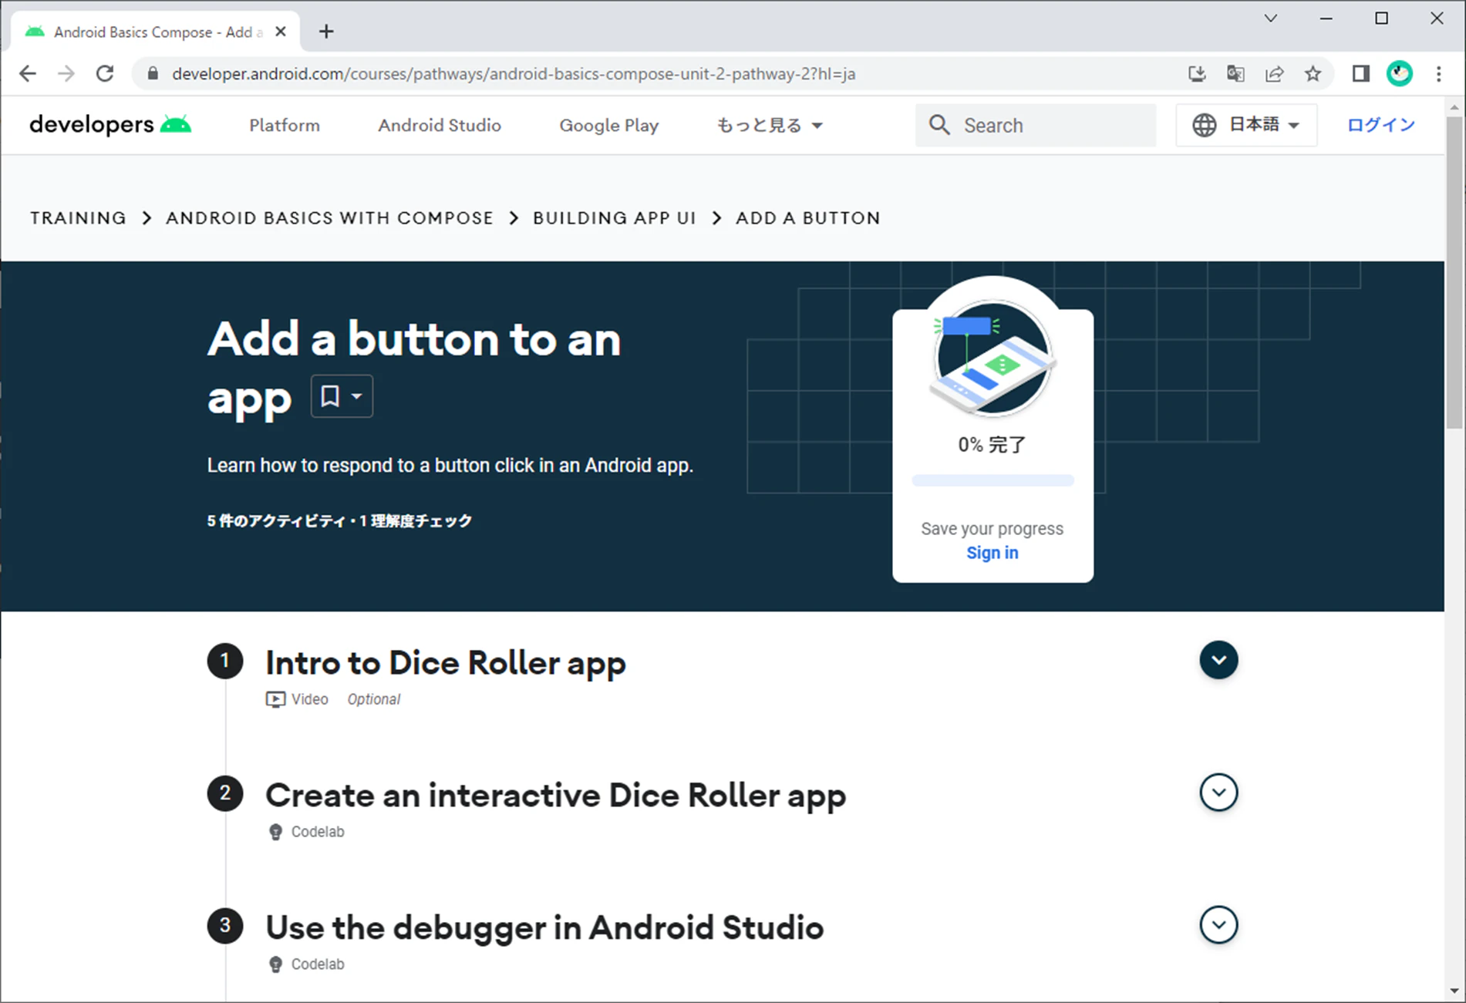1466x1003 pixels.
Task: Click the search magnifier icon
Action: pos(939,125)
